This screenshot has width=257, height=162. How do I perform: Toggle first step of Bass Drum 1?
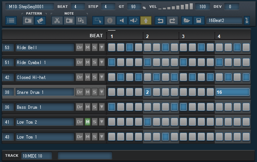click(x=112, y=107)
